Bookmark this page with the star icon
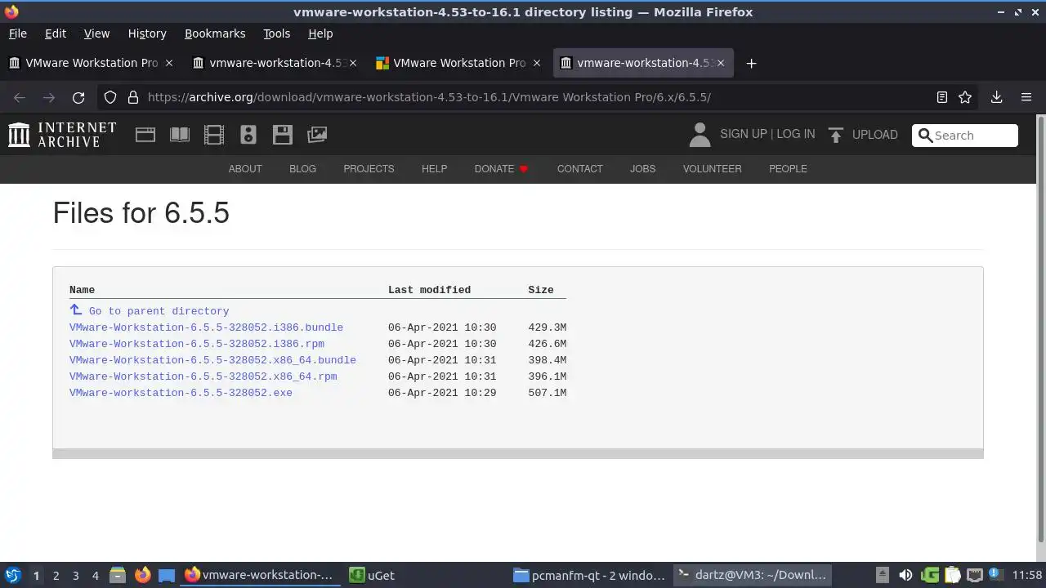The width and height of the screenshot is (1046, 588). point(965,97)
